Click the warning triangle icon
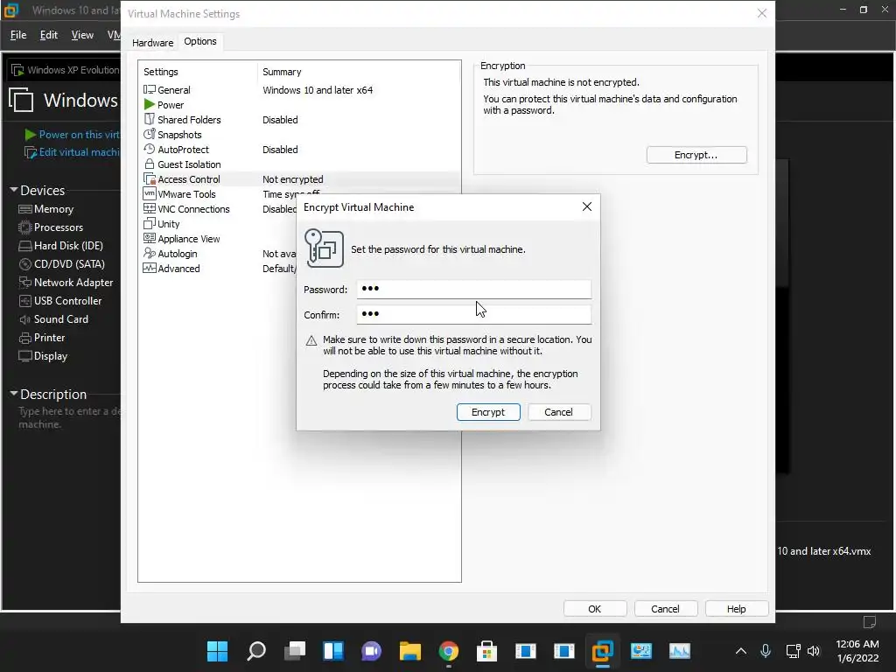Viewport: 896px width, 672px height. (x=311, y=340)
